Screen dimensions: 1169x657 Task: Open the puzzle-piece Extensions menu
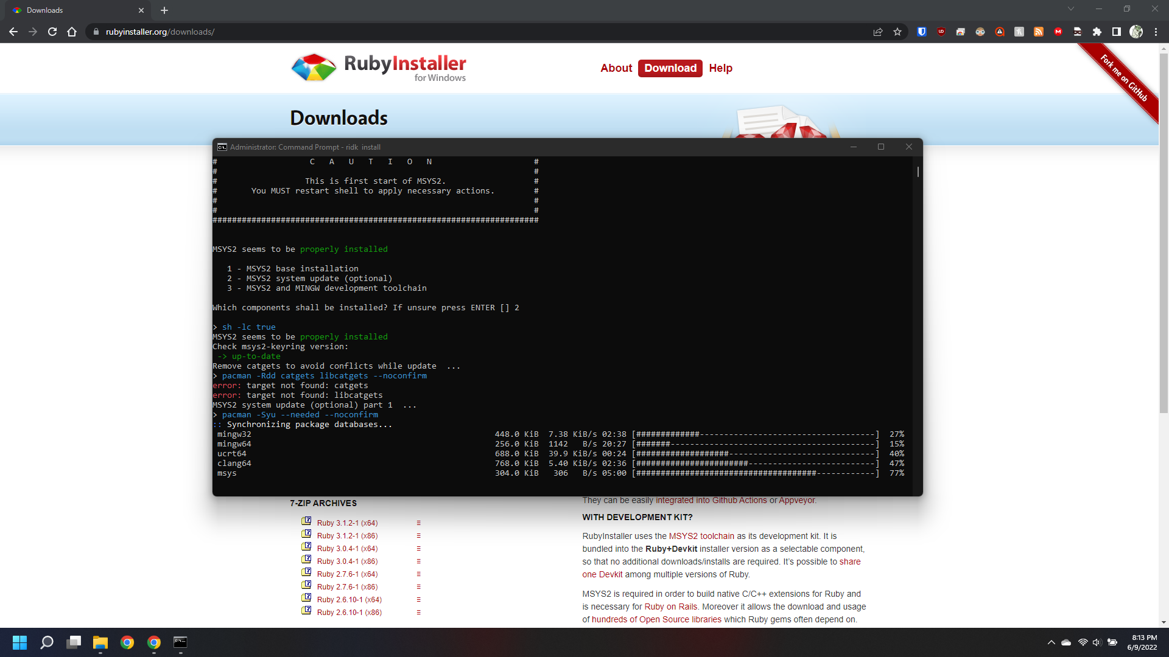click(x=1097, y=32)
